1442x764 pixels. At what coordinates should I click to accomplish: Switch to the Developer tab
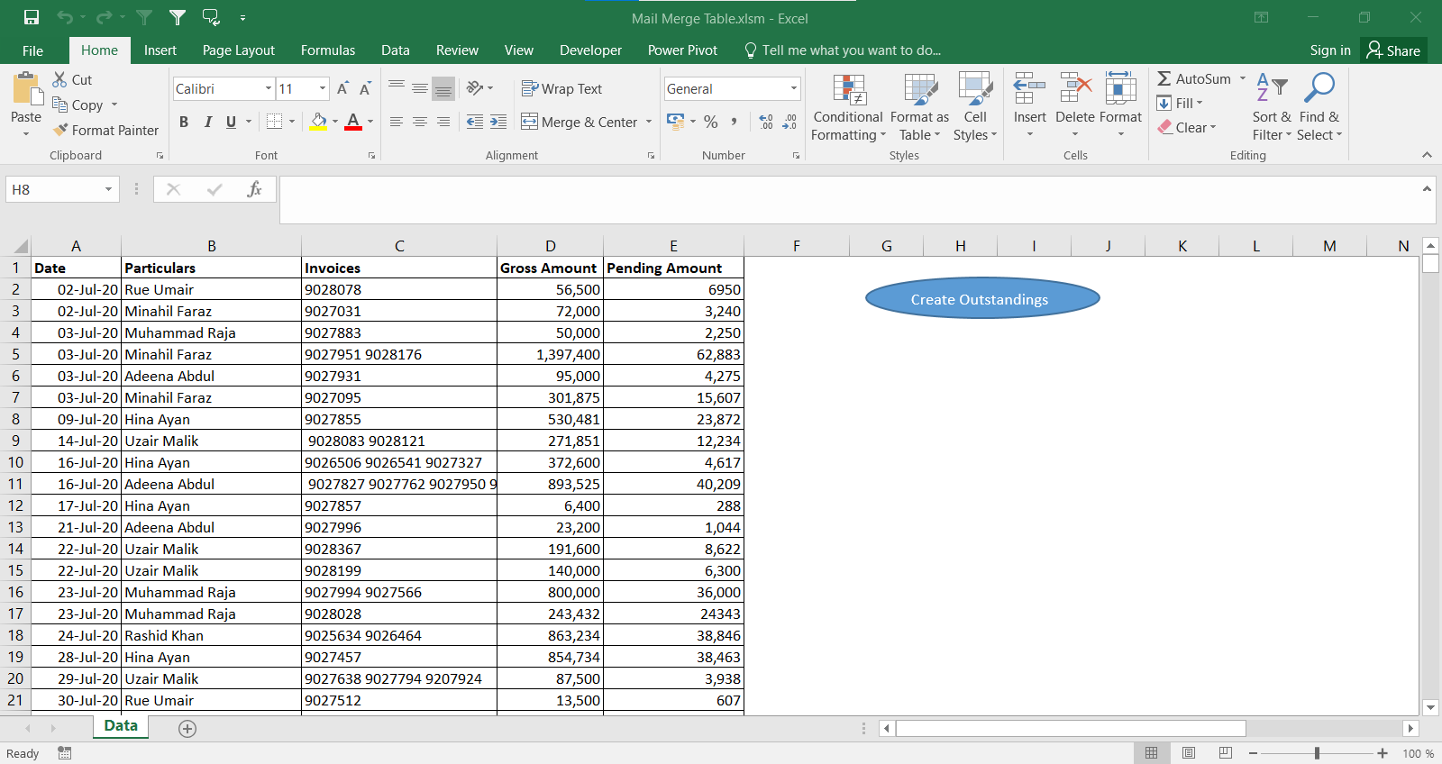tap(590, 50)
